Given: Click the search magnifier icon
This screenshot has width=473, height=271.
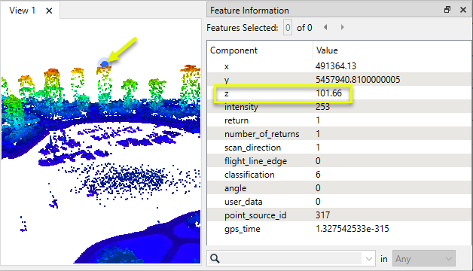Looking at the screenshot, I should (215, 258).
